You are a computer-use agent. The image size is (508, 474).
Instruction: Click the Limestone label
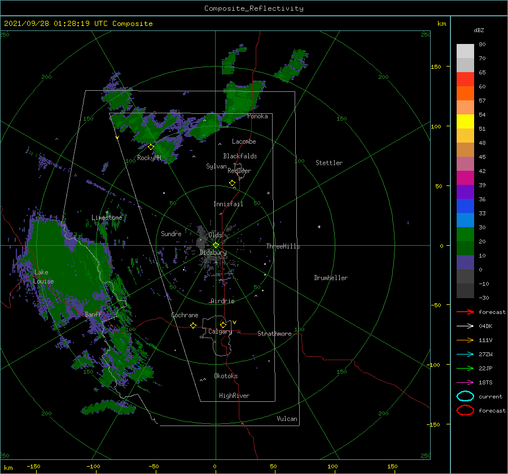click(x=107, y=218)
